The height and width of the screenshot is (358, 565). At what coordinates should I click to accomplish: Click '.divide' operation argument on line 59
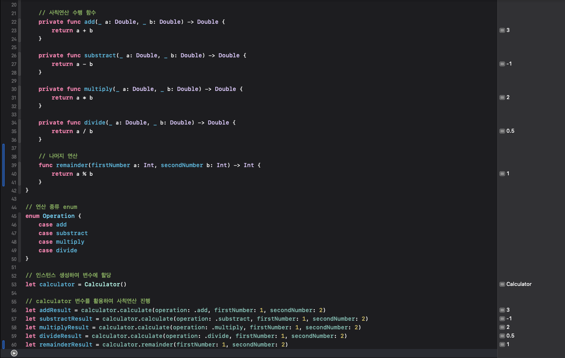coord(217,336)
